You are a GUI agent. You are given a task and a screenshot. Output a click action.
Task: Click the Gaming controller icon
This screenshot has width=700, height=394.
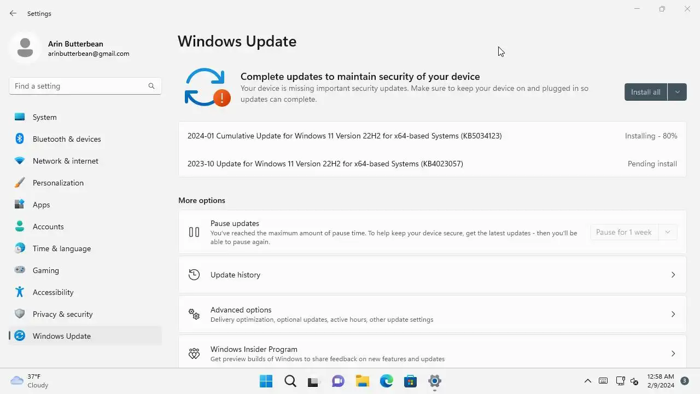click(x=20, y=270)
